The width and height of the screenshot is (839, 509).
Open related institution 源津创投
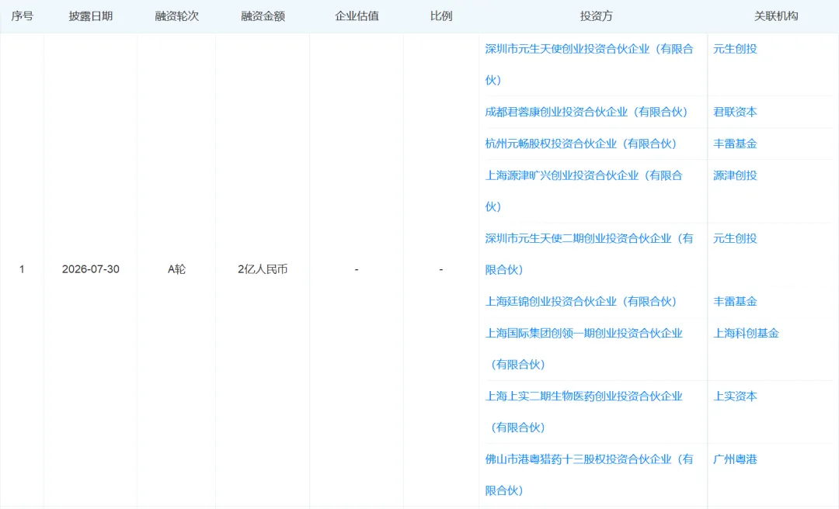[x=735, y=175]
